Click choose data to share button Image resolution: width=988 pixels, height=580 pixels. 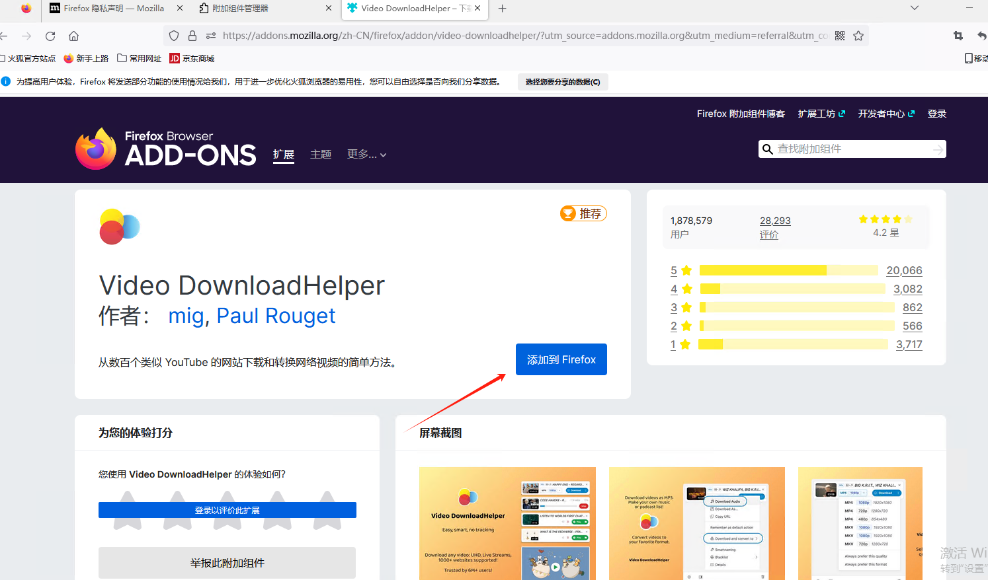point(563,82)
